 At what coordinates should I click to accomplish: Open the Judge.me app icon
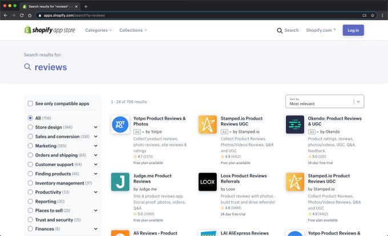(120, 182)
